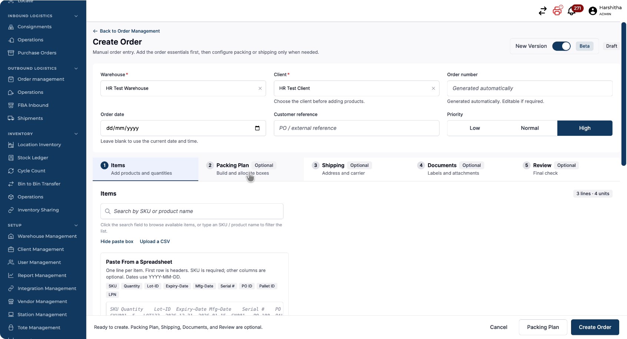Focus the Customer reference input field
The width and height of the screenshot is (627, 339).
356,128
